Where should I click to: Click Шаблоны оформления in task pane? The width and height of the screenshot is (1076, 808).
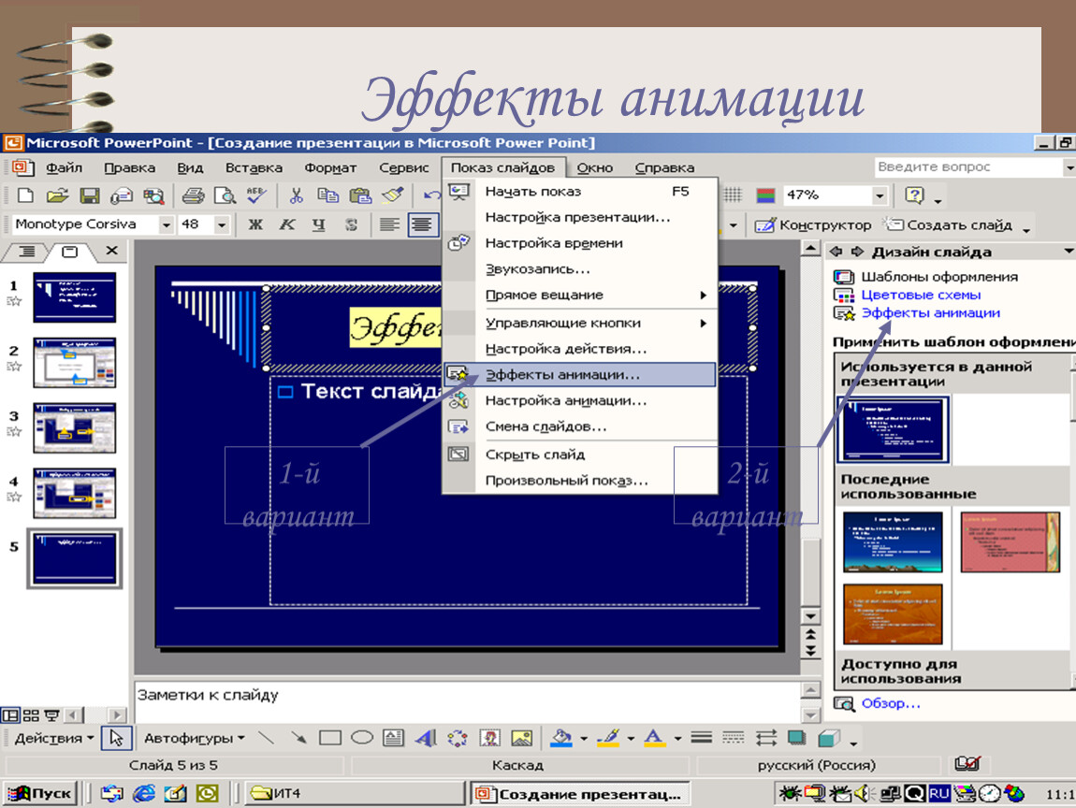click(x=939, y=277)
